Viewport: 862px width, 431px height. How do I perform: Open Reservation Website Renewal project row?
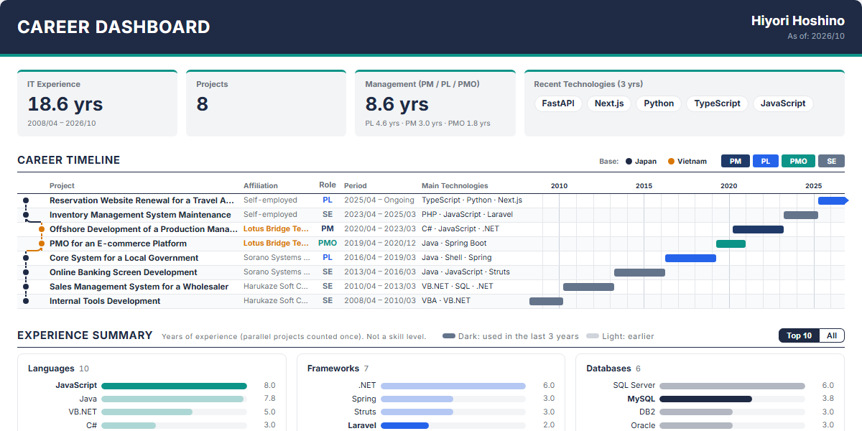point(431,200)
